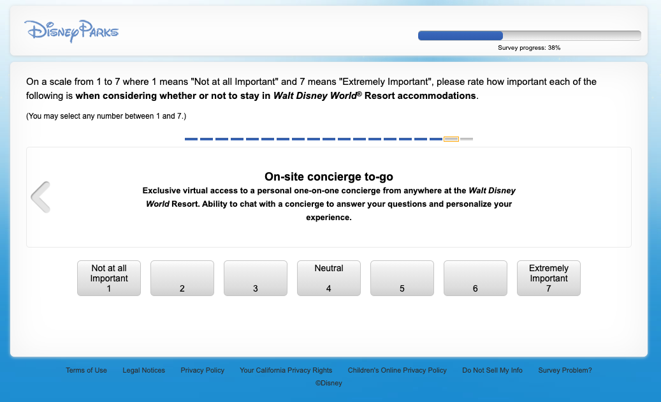Select rating 'Not at all Important 1'
The height and width of the screenshot is (402, 661).
(x=108, y=278)
